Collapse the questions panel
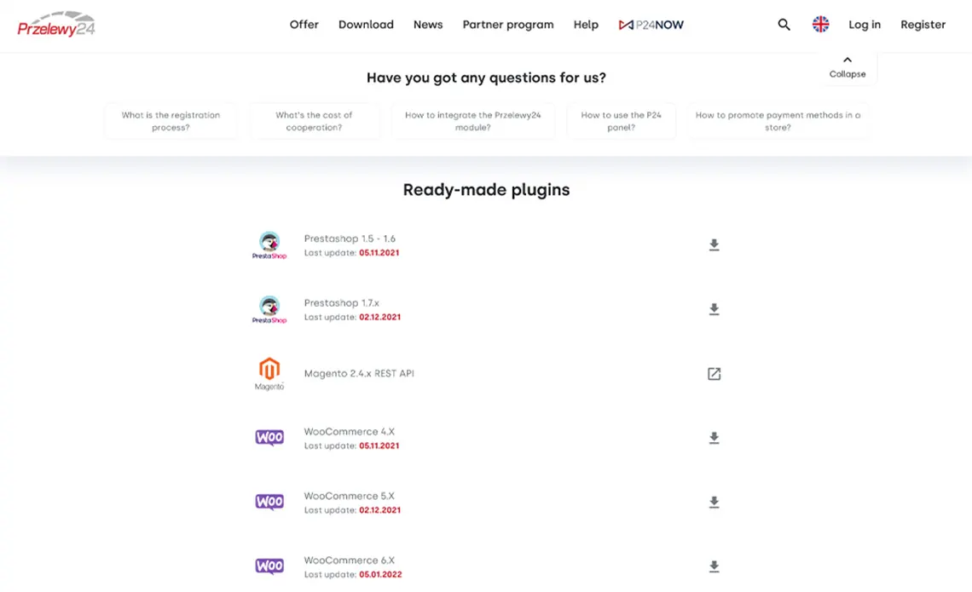This screenshot has height=592, width=972. pos(848,67)
